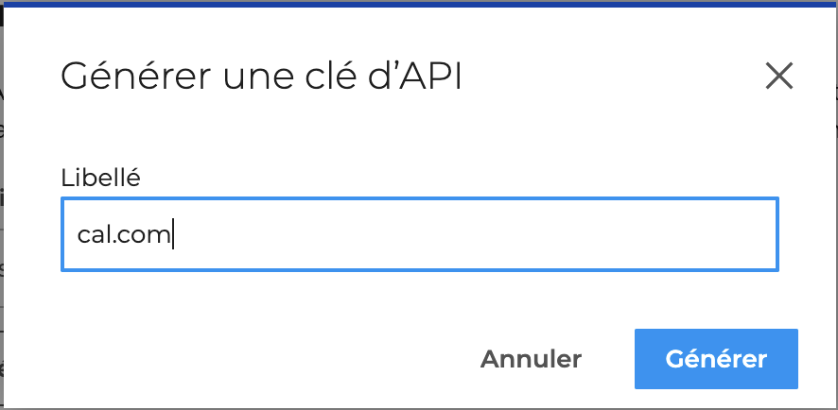Cancel key creation via Annuler
This screenshot has height=410, width=838.
[531, 359]
